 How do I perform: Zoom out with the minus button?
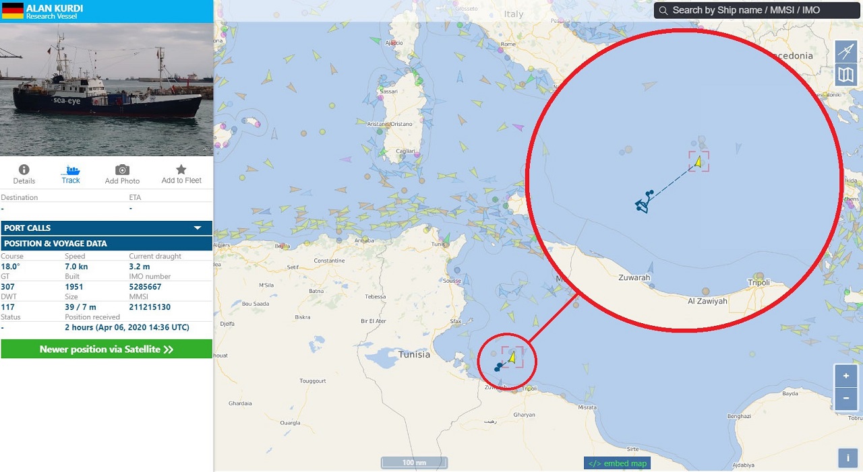[846, 398]
